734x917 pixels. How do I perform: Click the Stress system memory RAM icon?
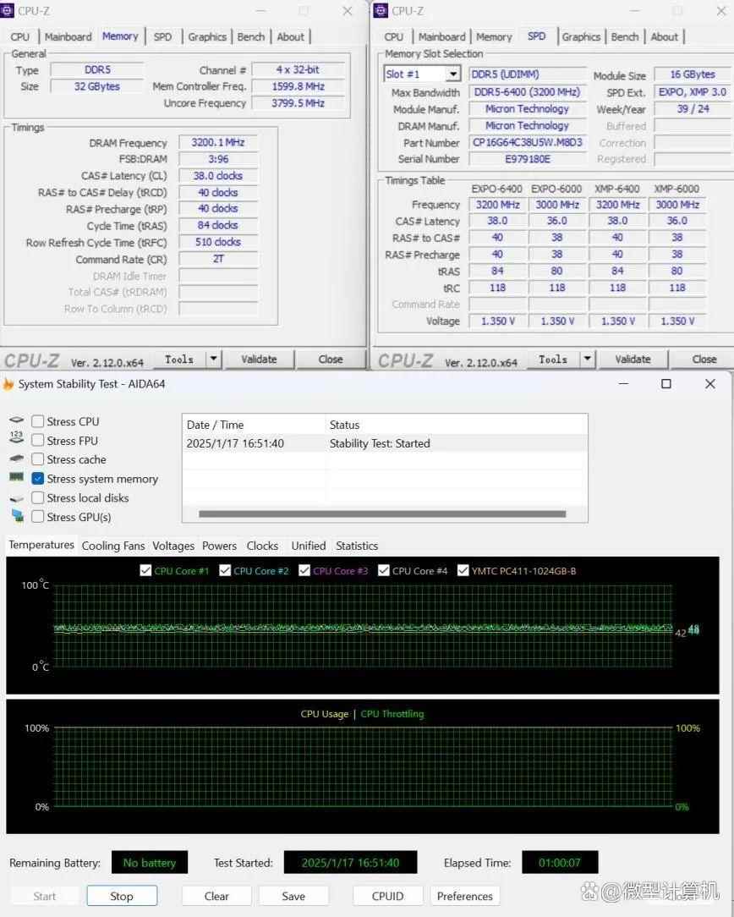[16, 477]
